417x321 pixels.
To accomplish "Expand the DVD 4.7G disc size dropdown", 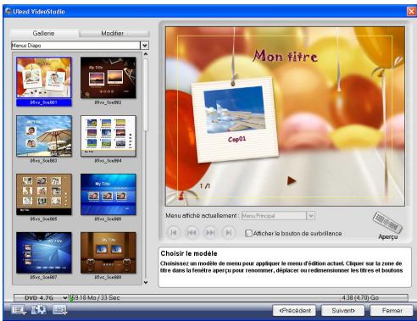I will coord(64,298).
